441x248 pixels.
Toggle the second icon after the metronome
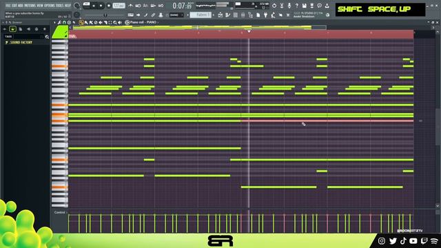tap(145, 6)
